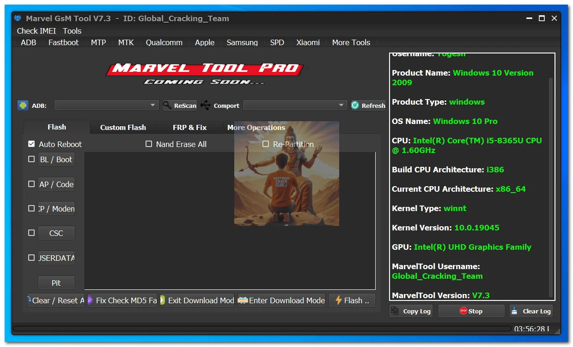Click the 'MarvelTool Version: V7.3' log line
The image size is (573, 347).
[440, 295]
